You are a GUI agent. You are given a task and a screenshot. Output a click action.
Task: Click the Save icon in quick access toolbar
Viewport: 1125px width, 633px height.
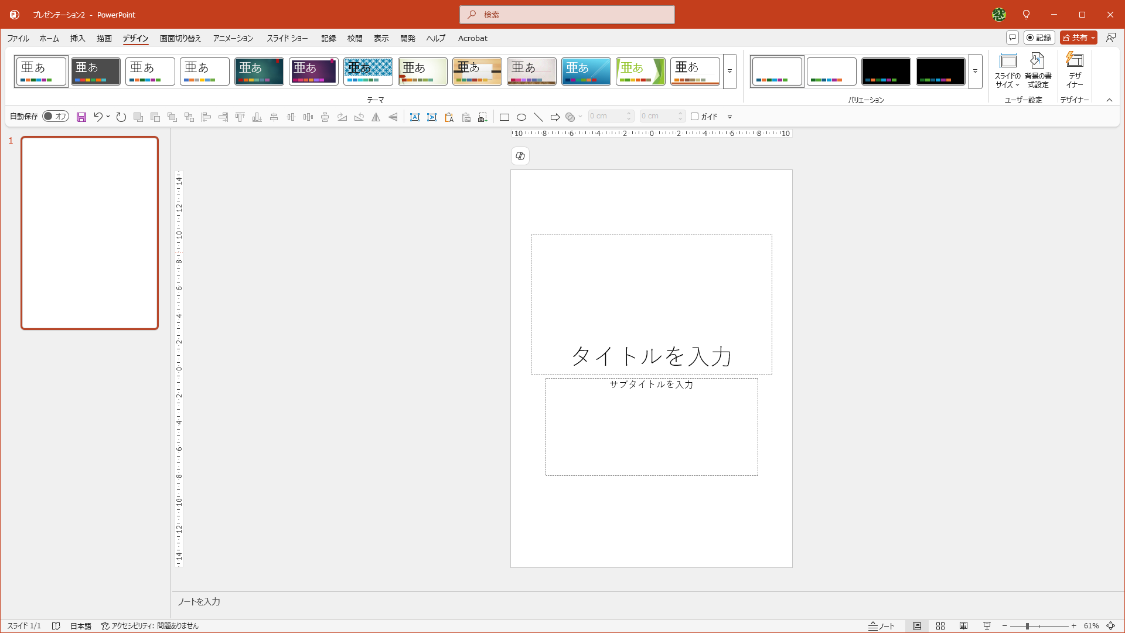81,117
